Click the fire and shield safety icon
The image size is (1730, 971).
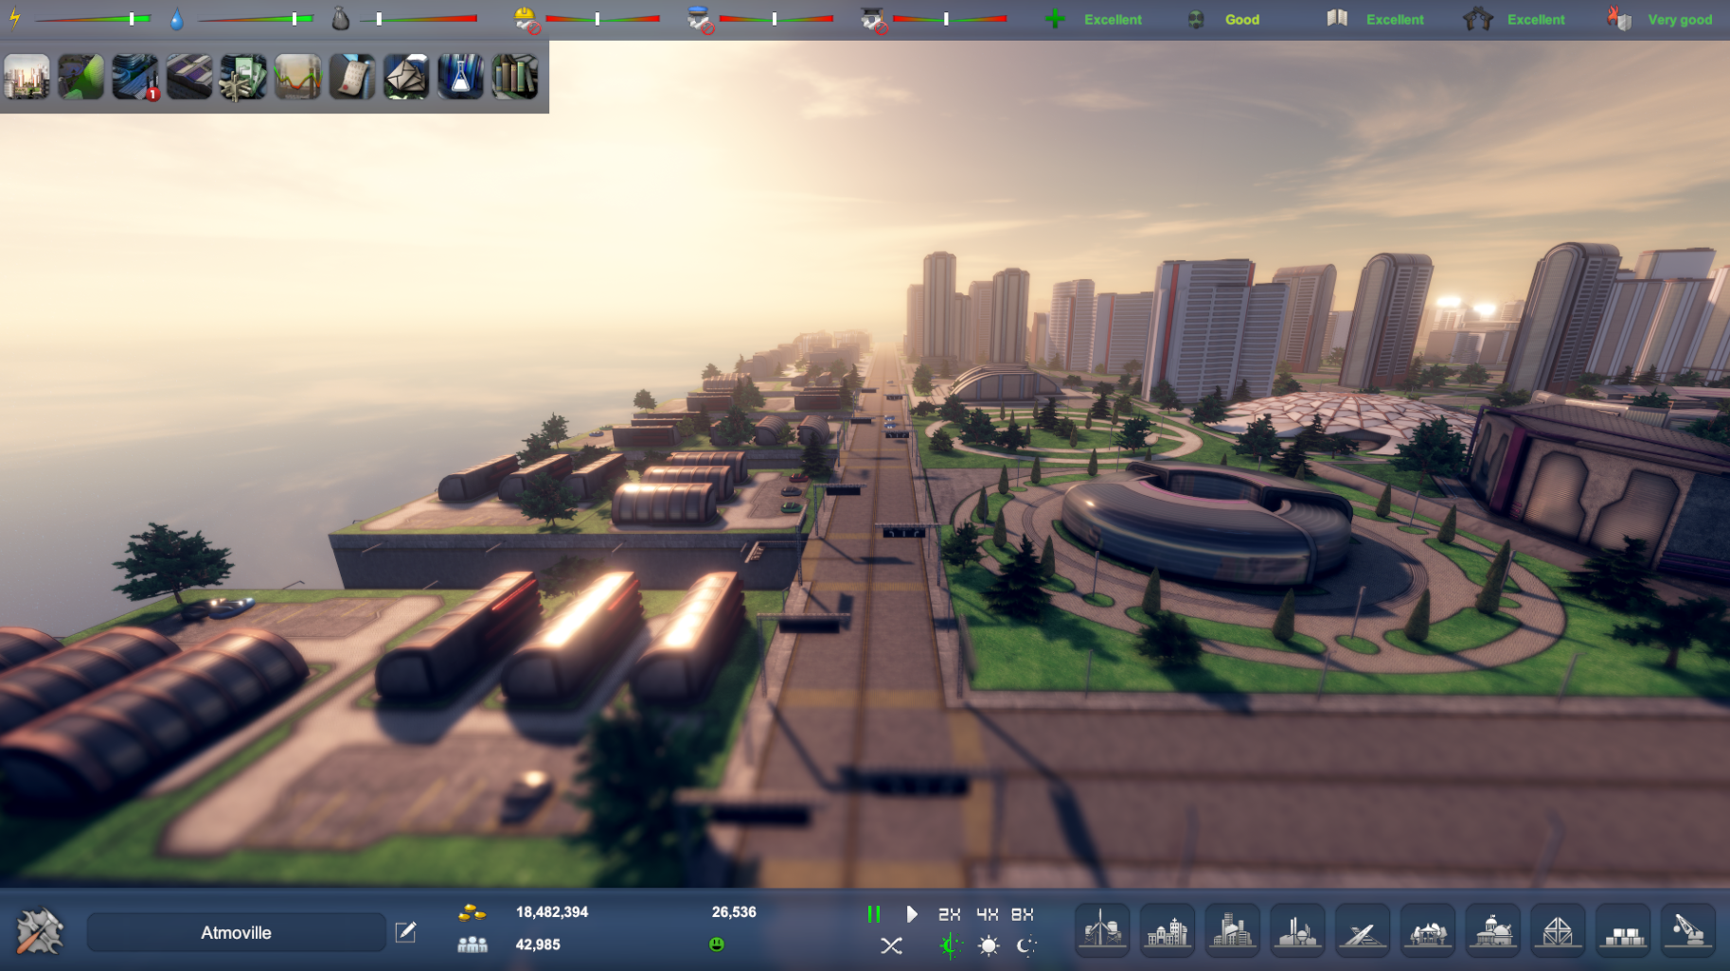click(1619, 19)
